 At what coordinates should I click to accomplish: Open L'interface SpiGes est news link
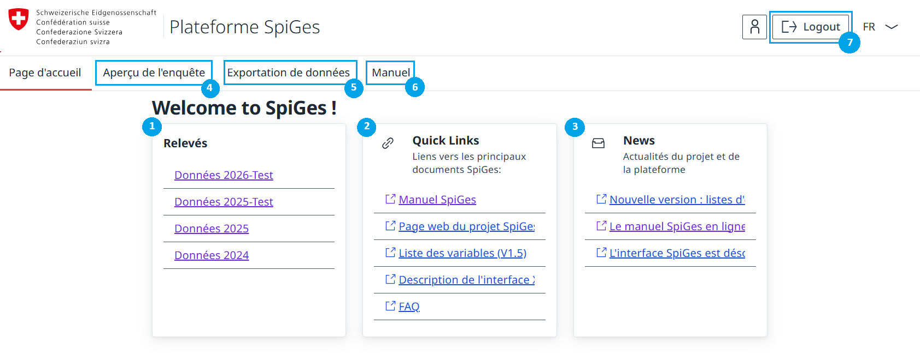point(677,253)
